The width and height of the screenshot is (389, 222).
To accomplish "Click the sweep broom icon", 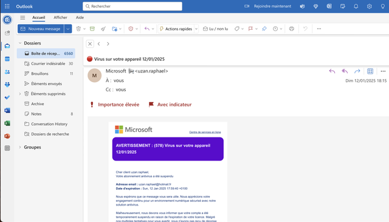I will coord(103,29).
